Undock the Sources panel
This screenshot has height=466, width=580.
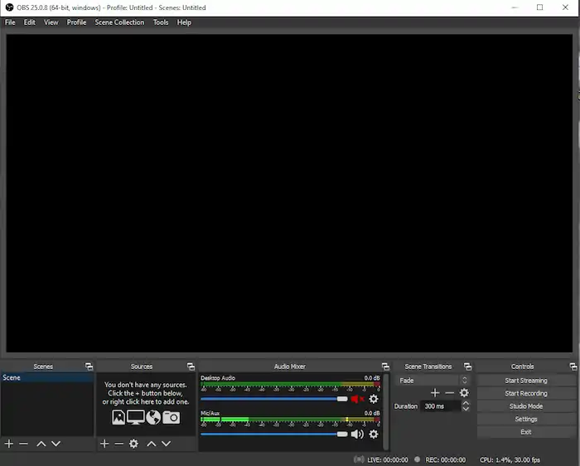[191, 366]
